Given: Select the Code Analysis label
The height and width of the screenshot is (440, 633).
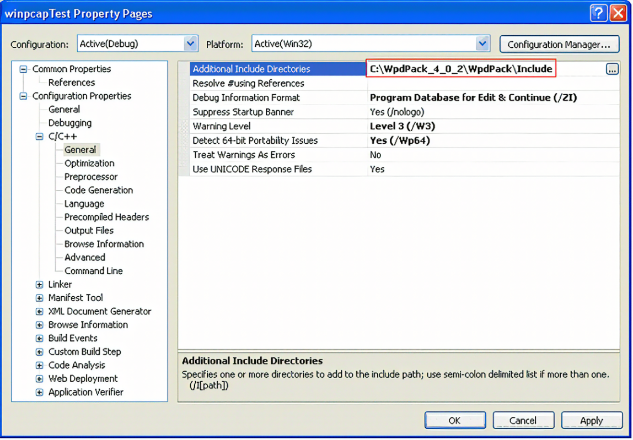Looking at the screenshot, I should coord(76,365).
